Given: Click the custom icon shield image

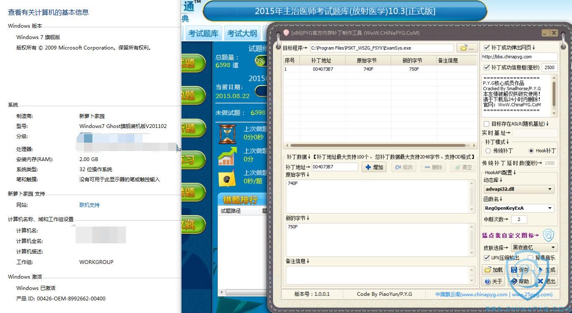Looking at the screenshot, I should (548, 235).
